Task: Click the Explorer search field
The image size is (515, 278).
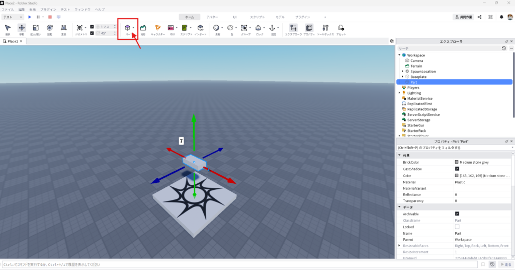Action: pyautogui.click(x=448, y=48)
